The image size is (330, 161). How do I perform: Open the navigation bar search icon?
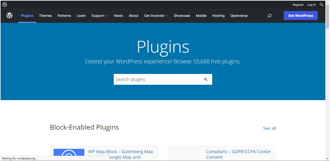tap(269, 16)
